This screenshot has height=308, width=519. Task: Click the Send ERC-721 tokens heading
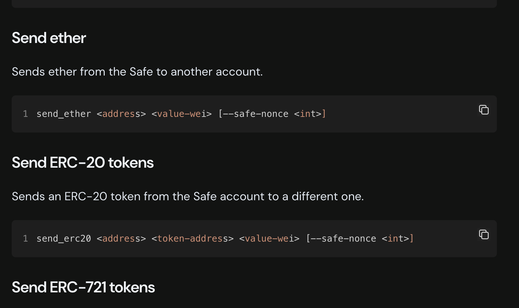(83, 287)
